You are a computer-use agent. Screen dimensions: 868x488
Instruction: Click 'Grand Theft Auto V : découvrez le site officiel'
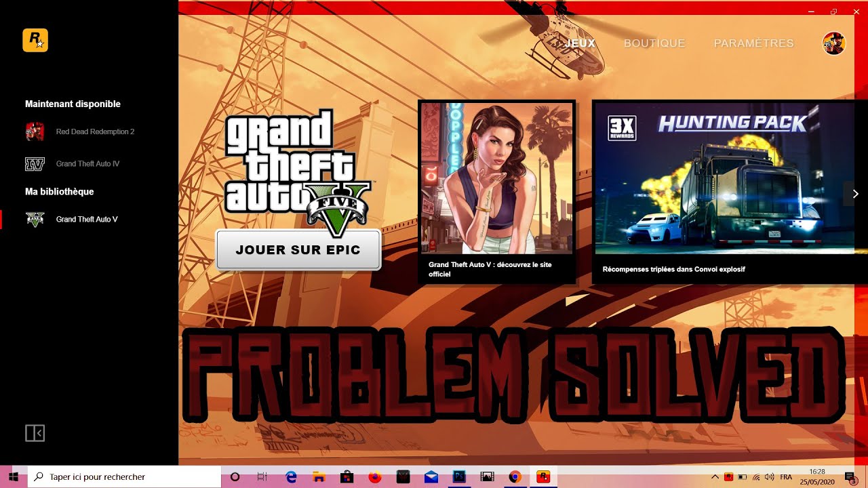point(490,269)
